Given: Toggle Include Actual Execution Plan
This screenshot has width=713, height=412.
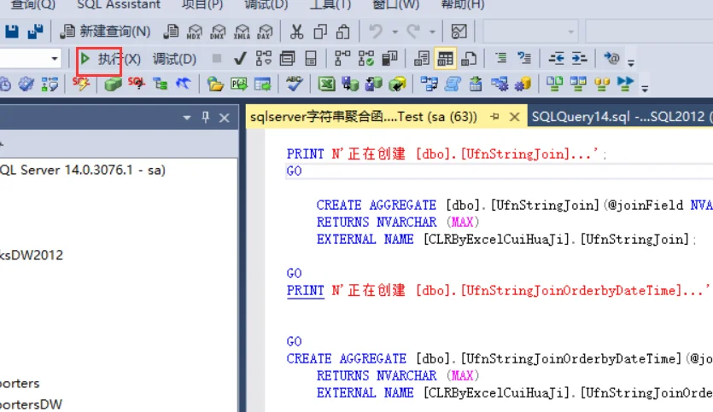Looking at the screenshot, I should [x=342, y=58].
